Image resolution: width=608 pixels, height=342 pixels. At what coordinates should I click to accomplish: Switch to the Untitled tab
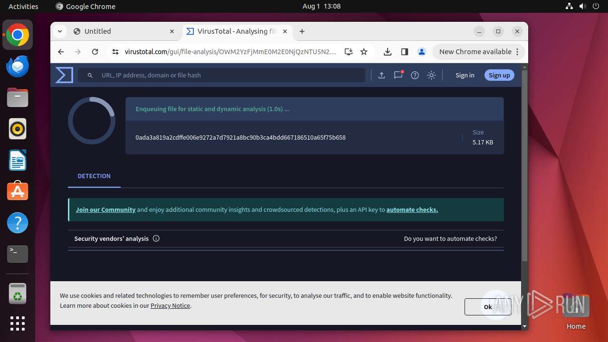click(124, 31)
